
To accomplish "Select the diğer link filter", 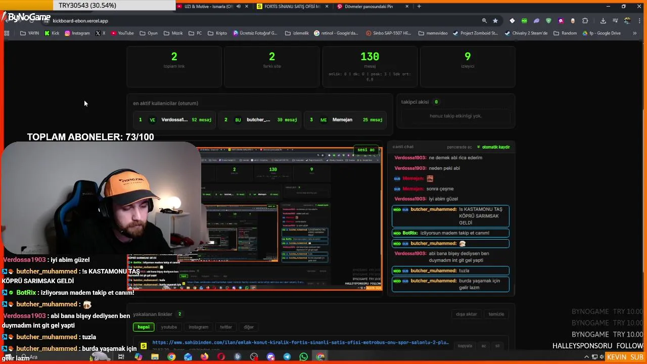I will pyautogui.click(x=249, y=327).
